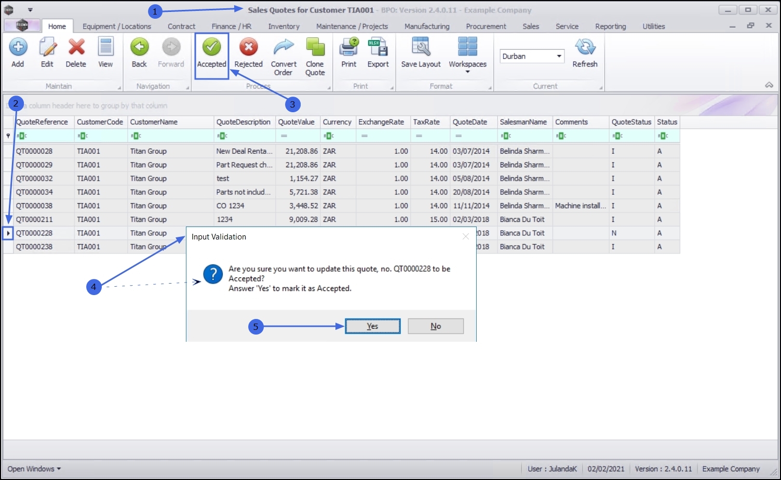
Task: Mark quote with Accepted checkmark icon
Action: click(212, 47)
